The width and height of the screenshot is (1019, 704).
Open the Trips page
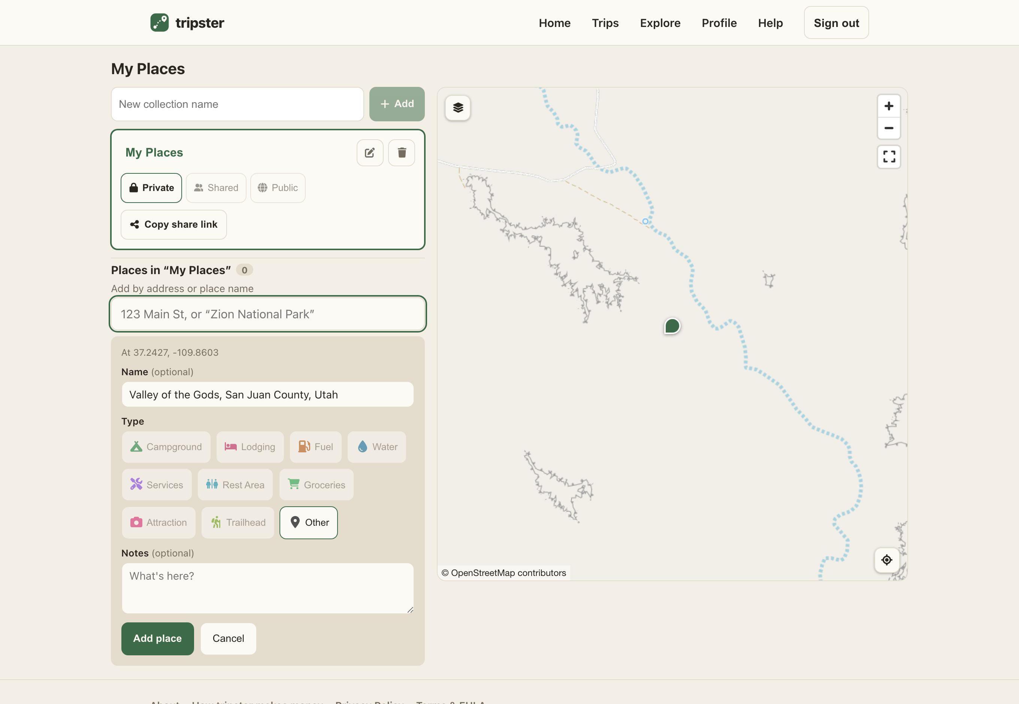click(605, 23)
